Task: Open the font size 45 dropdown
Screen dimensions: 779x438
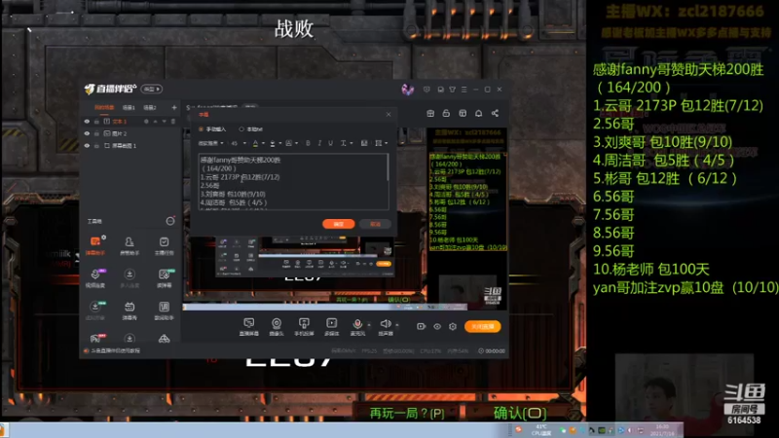Action: click(x=238, y=143)
